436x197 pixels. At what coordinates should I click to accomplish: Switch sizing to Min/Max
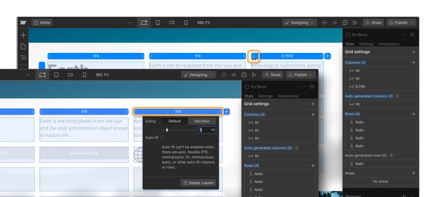[202, 121]
